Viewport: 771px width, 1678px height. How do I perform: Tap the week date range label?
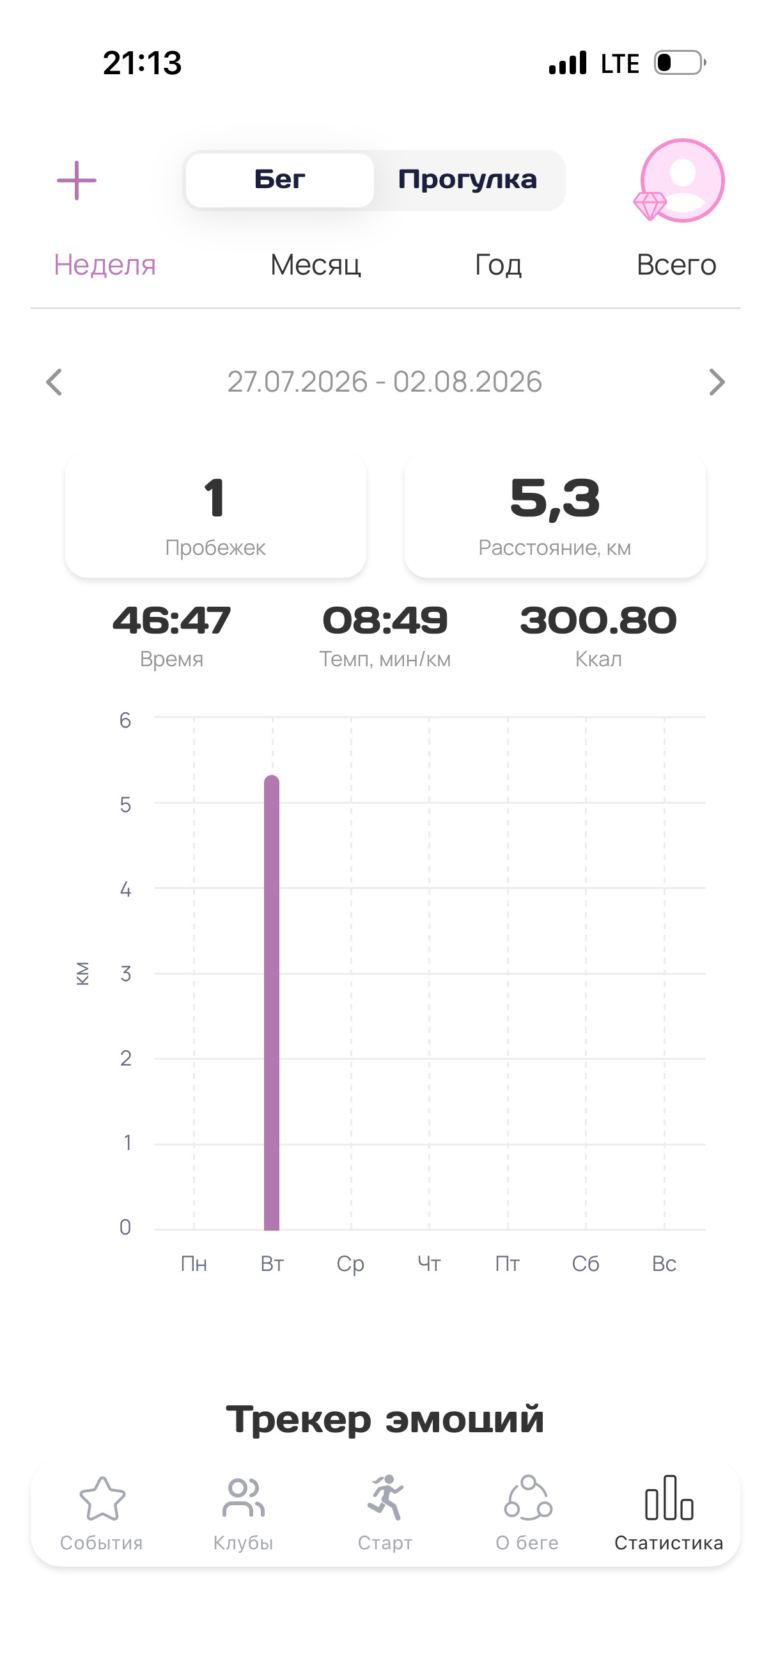point(384,382)
